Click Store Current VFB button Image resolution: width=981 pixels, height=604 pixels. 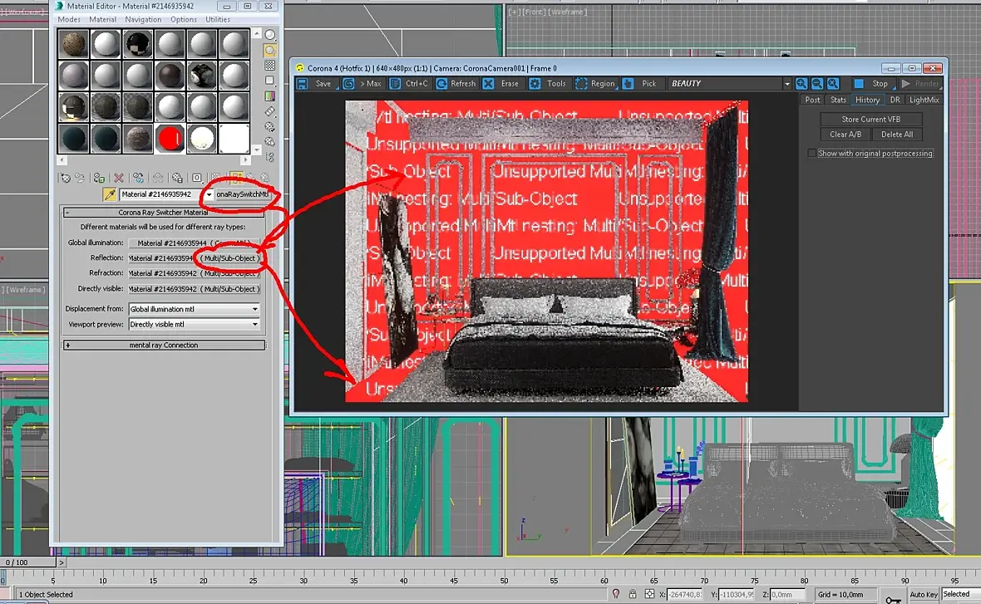[871, 119]
